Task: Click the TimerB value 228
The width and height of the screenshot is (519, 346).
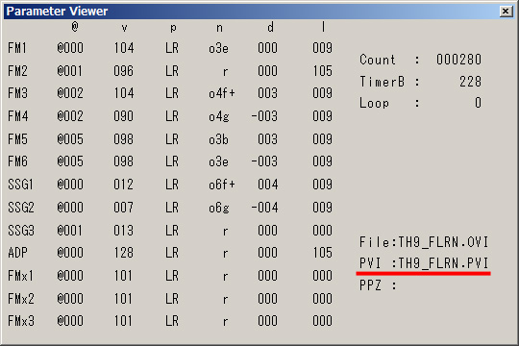Action: click(470, 82)
